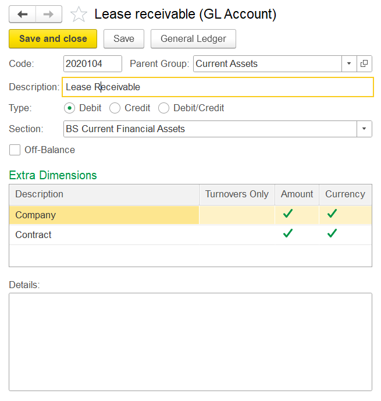The width and height of the screenshot is (381, 401).
Task: Enable the Off-Balance checkbox
Action: pyautogui.click(x=15, y=150)
